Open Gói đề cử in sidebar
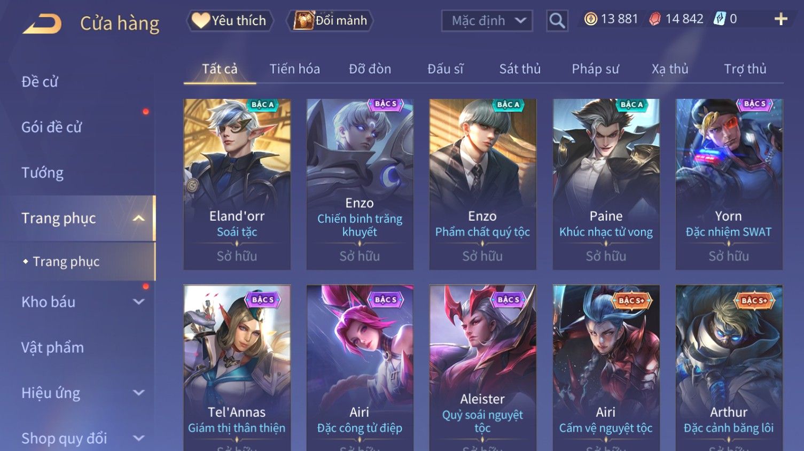The height and width of the screenshot is (451, 804). tap(52, 127)
